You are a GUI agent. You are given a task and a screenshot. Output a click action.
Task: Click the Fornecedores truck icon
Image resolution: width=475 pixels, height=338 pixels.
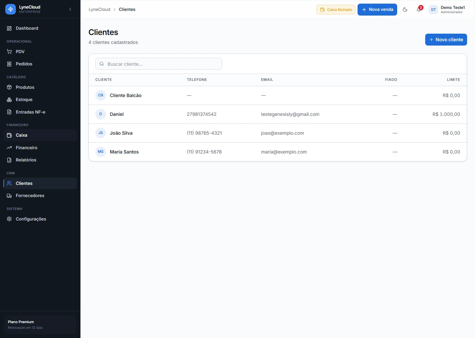(x=9, y=196)
